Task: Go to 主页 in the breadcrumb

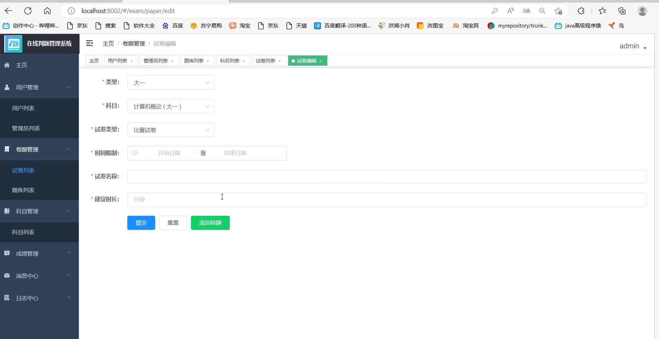Action: [108, 43]
